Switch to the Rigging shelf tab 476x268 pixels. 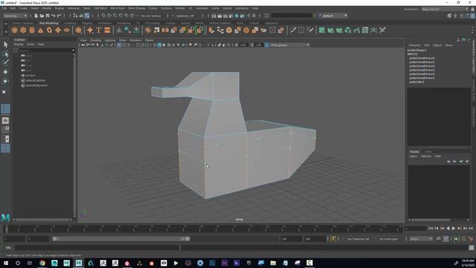[87, 23]
